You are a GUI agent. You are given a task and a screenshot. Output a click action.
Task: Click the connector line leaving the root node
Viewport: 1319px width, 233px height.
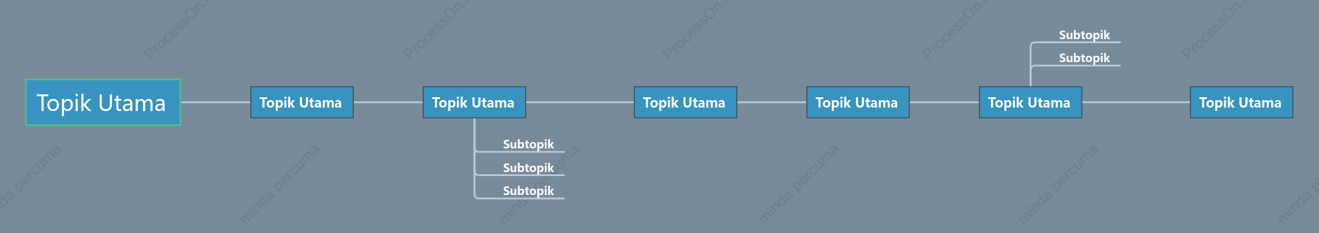tap(216, 102)
